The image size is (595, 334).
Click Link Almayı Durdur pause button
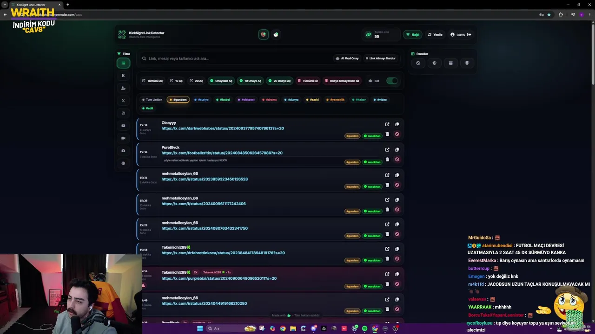[x=380, y=58]
